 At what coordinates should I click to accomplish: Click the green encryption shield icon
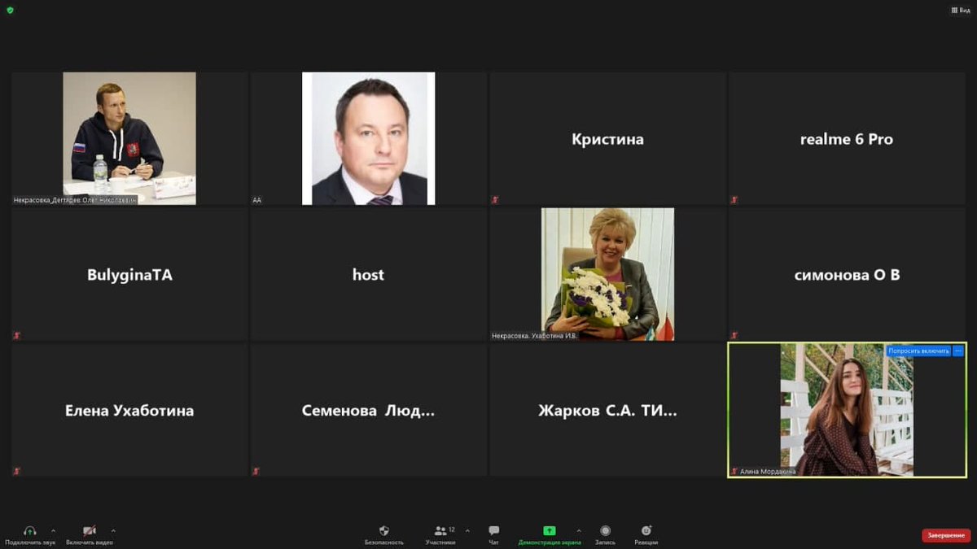click(10, 10)
